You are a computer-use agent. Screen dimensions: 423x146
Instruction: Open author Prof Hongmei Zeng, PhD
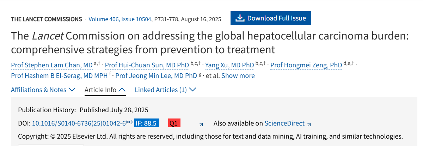[306, 65]
